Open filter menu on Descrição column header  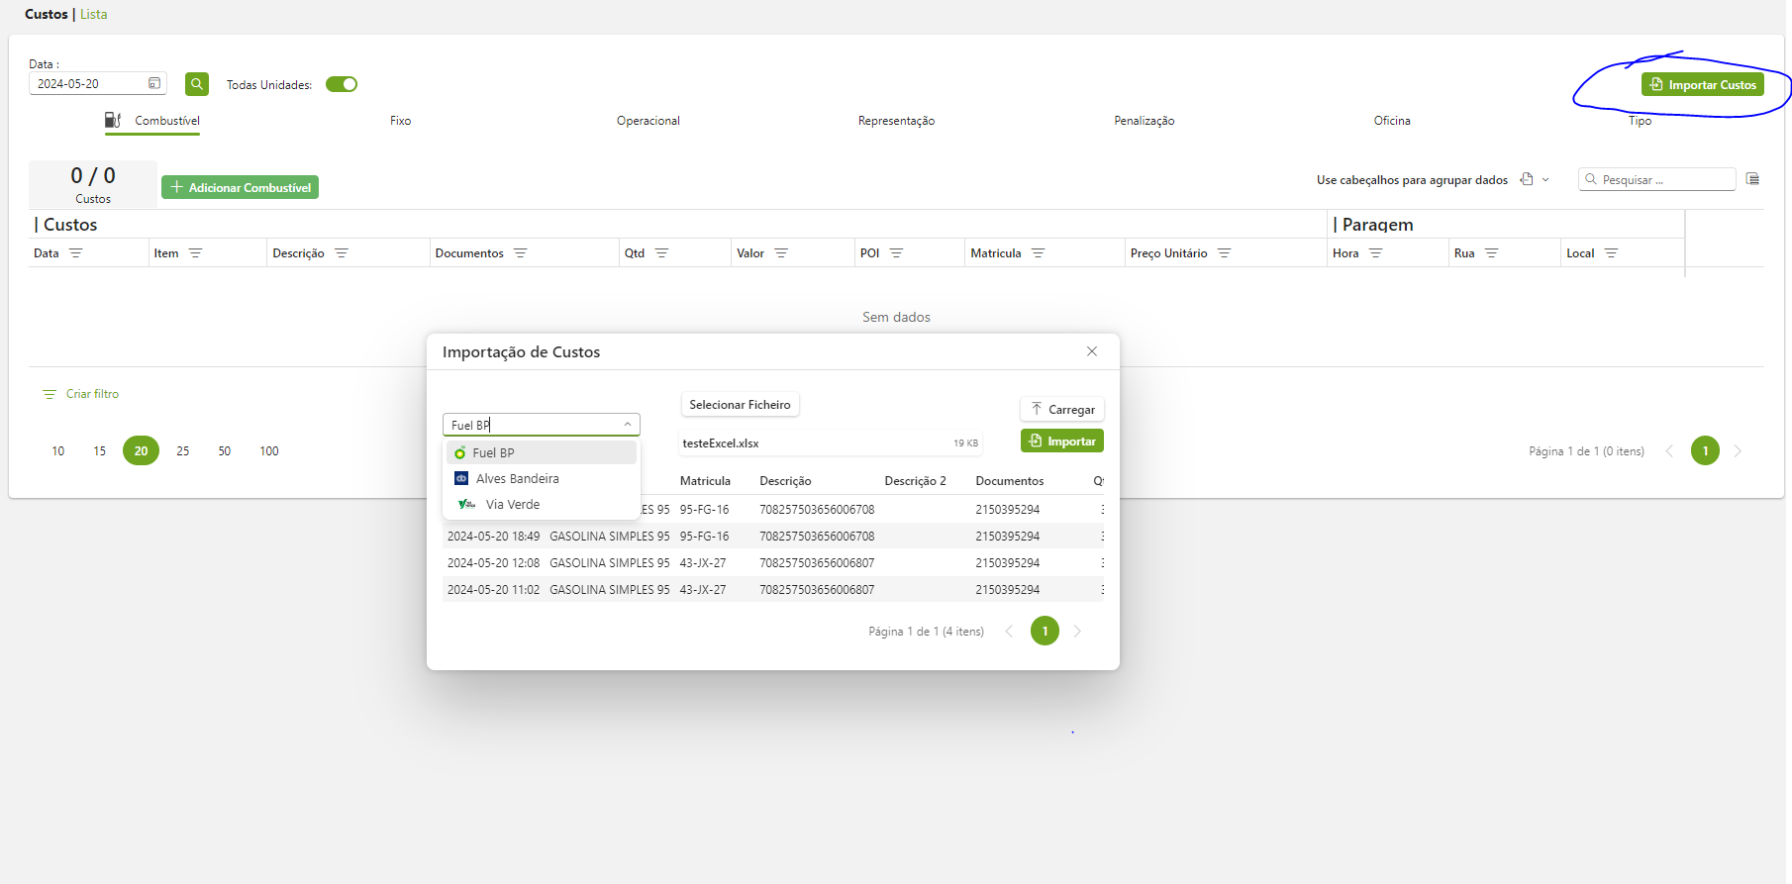tap(342, 253)
